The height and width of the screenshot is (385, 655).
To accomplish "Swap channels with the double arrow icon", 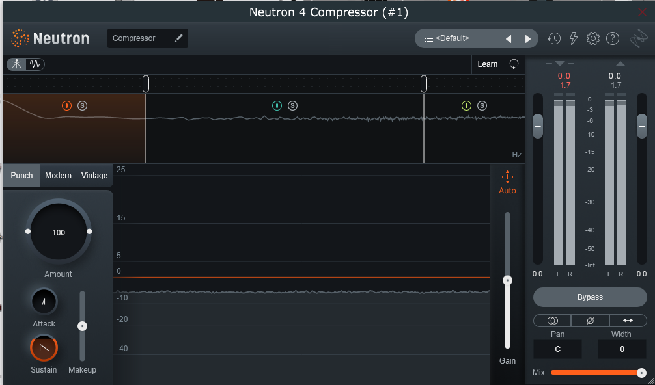I will tap(628, 321).
